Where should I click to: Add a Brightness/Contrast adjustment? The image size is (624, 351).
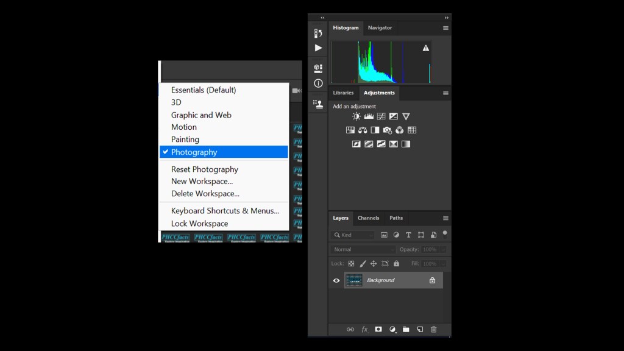tap(356, 116)
